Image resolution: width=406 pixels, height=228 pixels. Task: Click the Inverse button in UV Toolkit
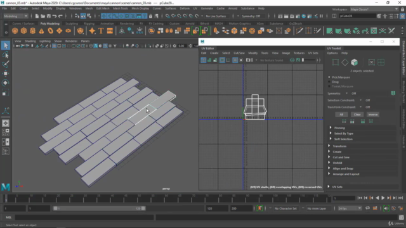point(373,115)
